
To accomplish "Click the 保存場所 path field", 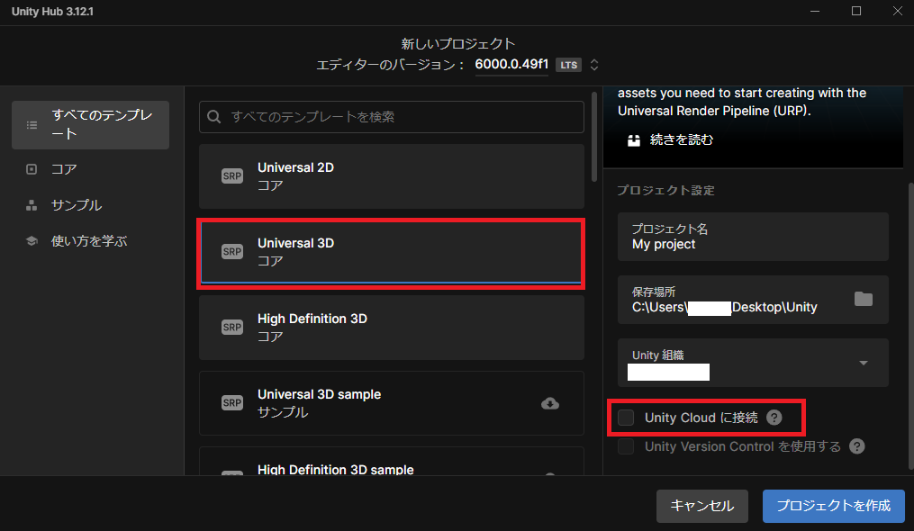I will tap(753, 300).
